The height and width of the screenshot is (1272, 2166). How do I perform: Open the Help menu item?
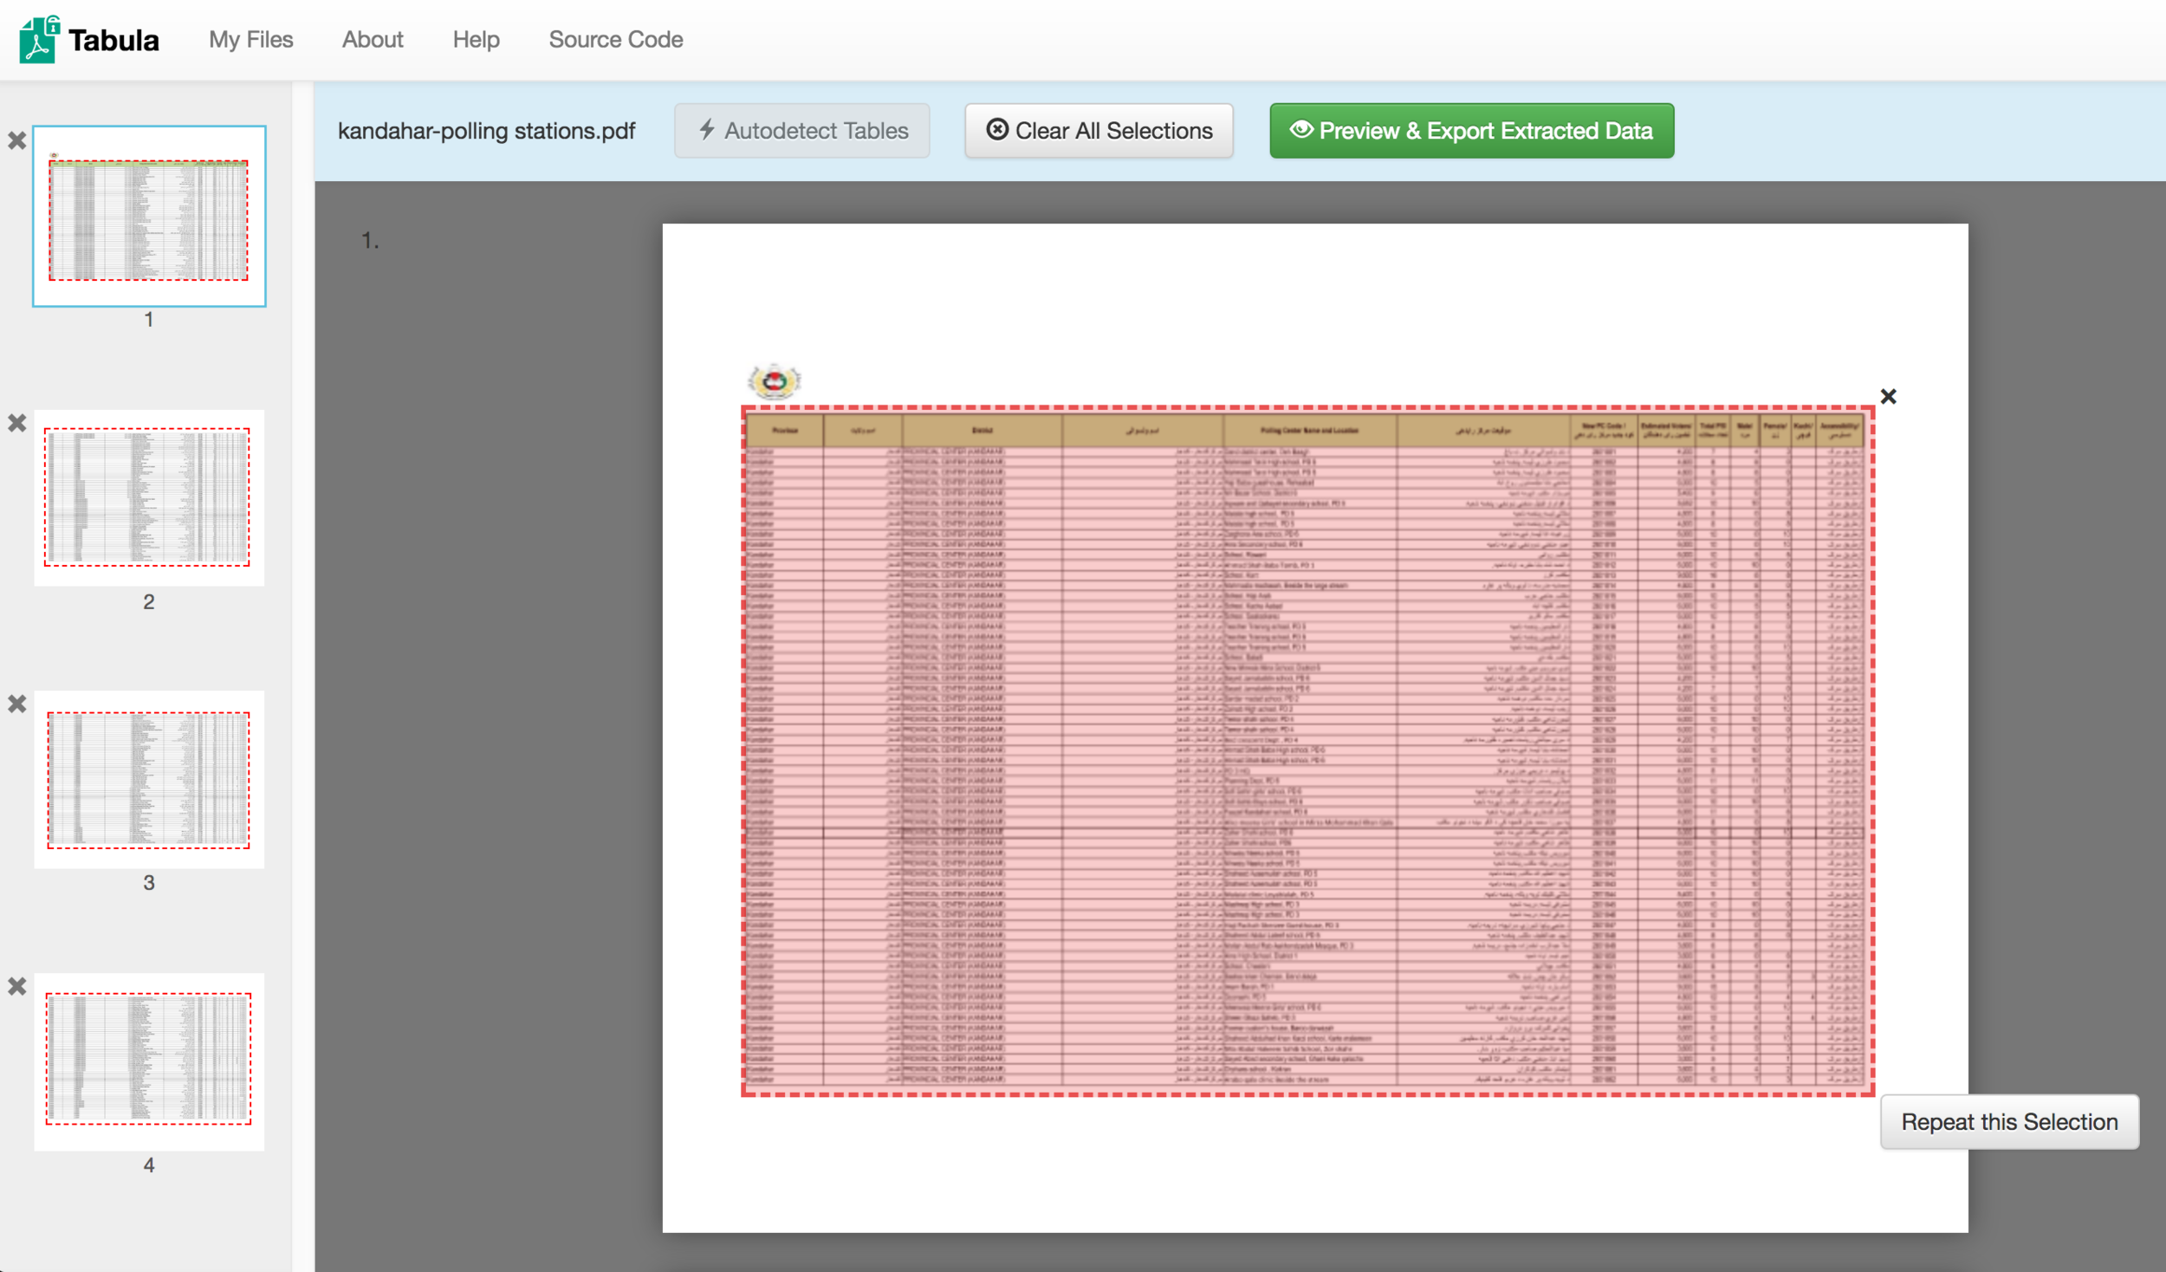click(x=476, y=40)
